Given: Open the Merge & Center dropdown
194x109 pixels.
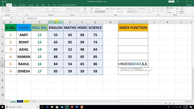Looking at the screenshot, I should coord(64,12).
